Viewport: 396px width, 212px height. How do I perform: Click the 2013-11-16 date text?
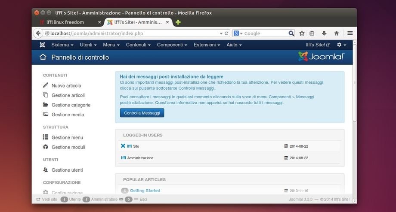click(x=299, y=191)
